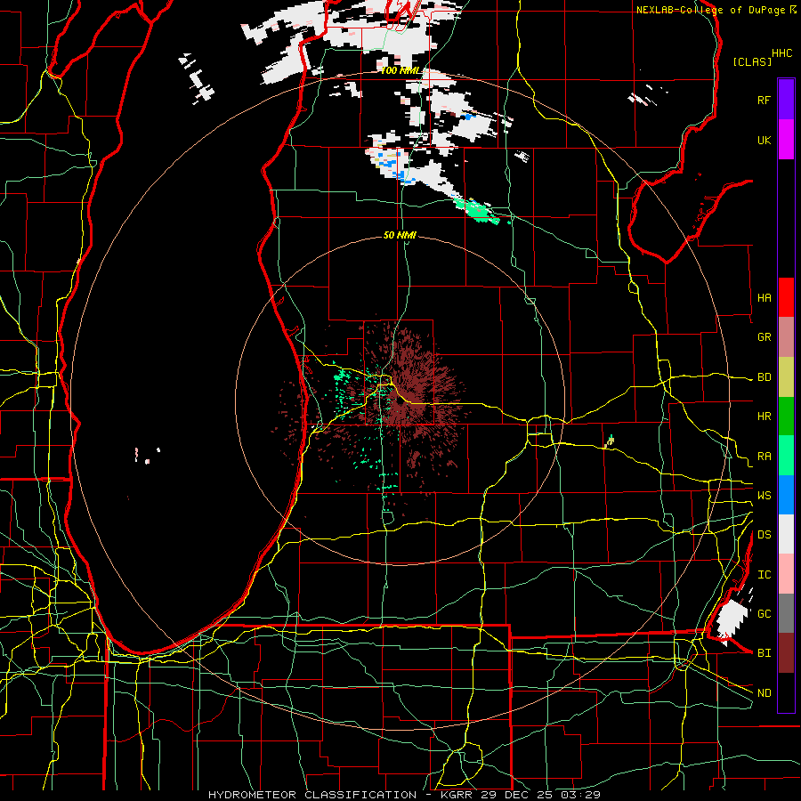
Task: Click the '50 NMI' range ring label
Action: (400, 235)
